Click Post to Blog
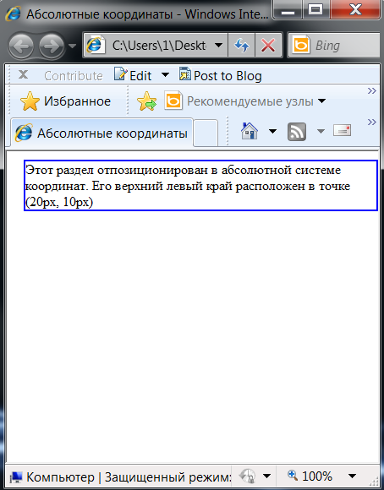Viewport: 384px width, 490px height. coord(221,75)
